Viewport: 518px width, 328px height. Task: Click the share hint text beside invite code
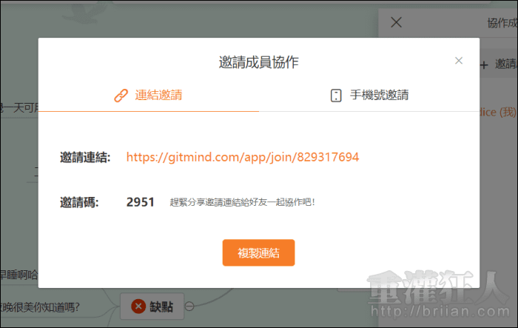coord(242,201)
